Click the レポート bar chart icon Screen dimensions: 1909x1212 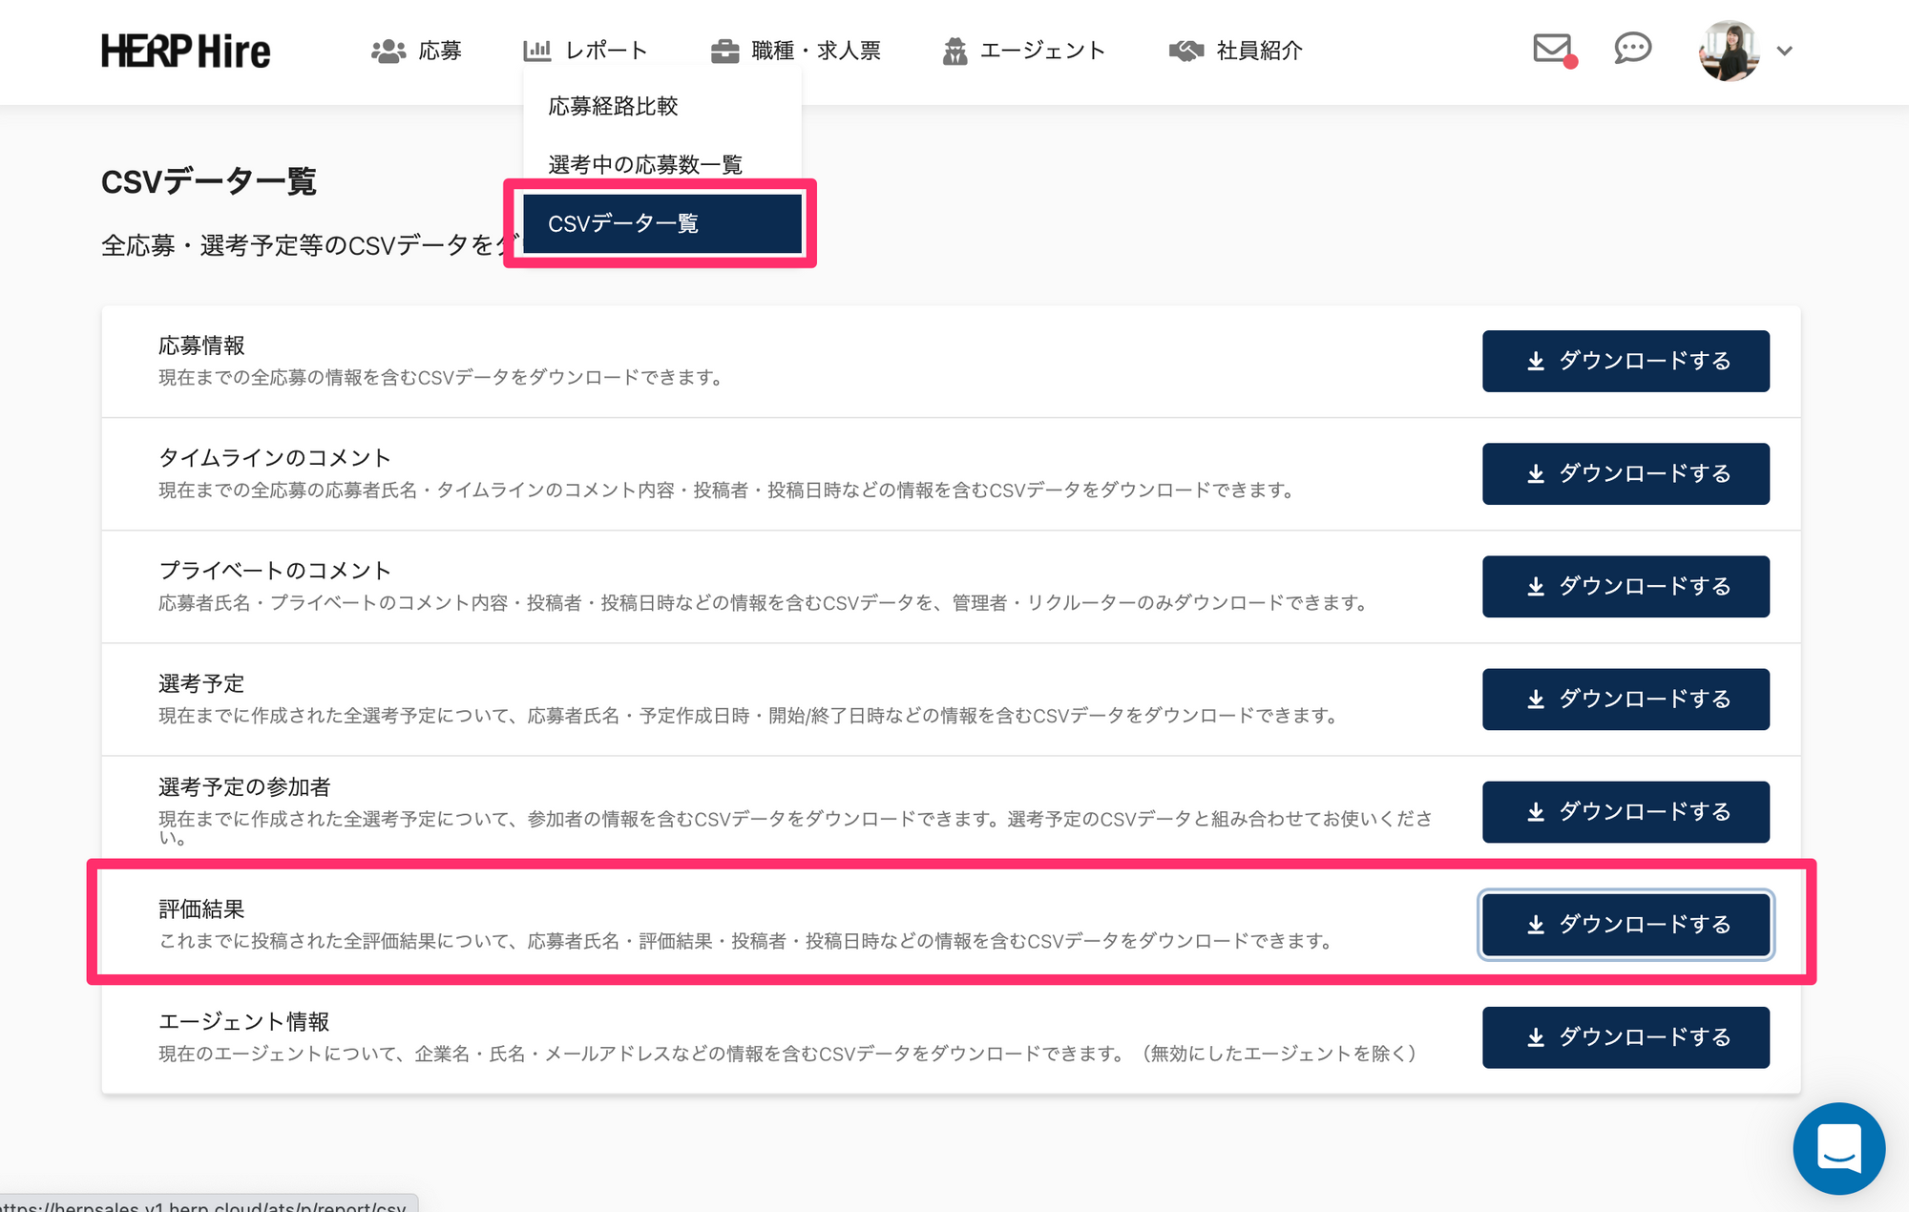coord(537,51)
